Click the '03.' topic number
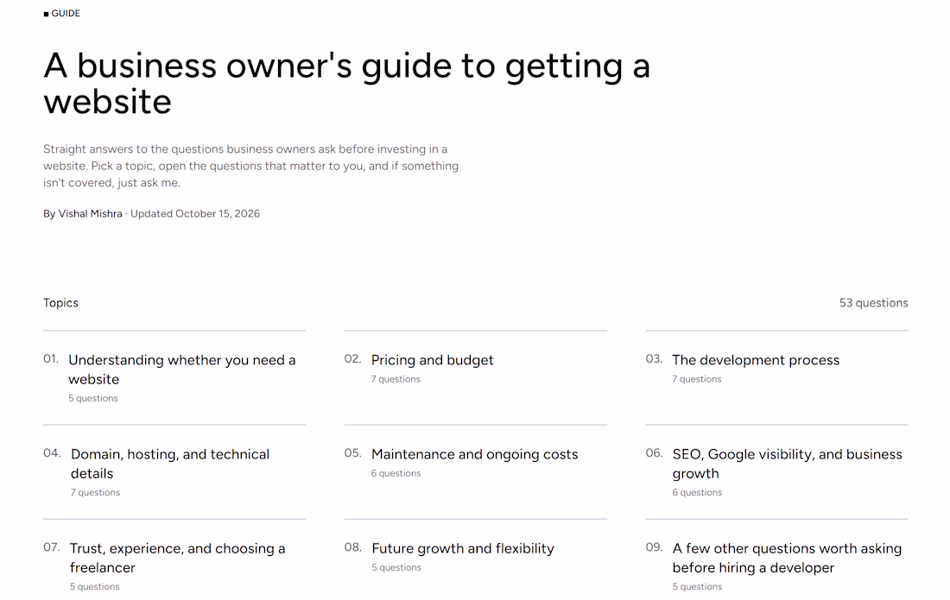The height and width of the screenshot is (600, 950). click(x=654, y=359)
